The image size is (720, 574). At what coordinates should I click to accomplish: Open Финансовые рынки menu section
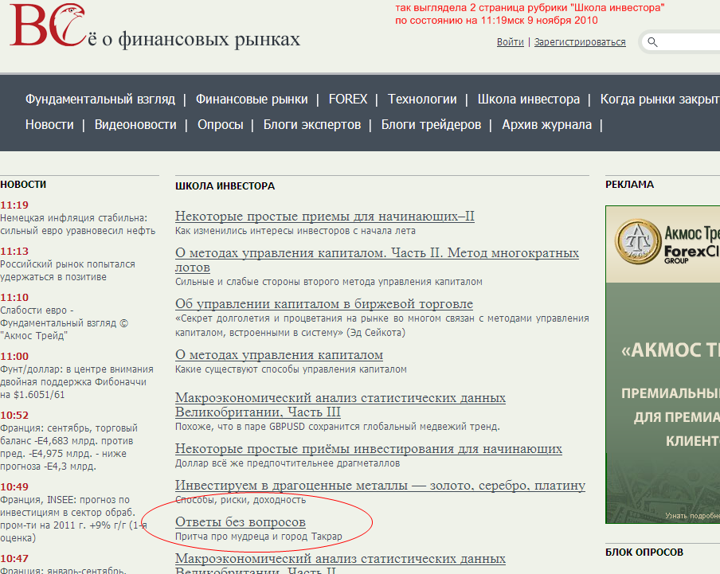tap(252, 99)
